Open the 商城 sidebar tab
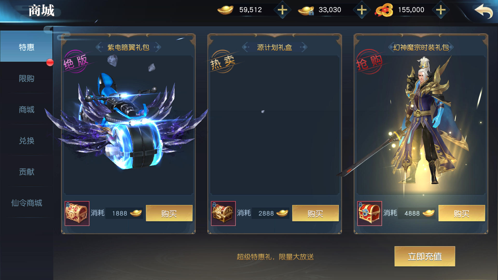The height and width of the screenshot is (280, 498). (26, 109)
